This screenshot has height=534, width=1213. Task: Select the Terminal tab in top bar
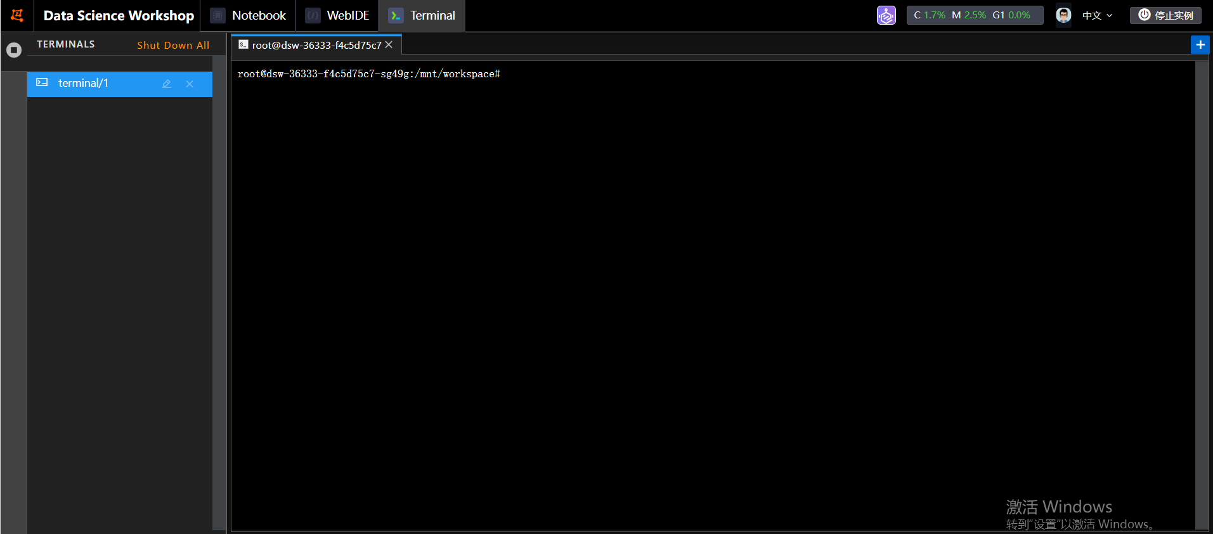422,15
